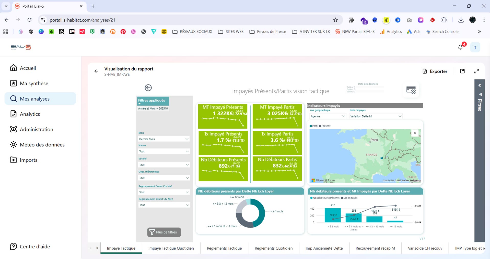Open the user avatar T menu
The width and height of the screenshot is (490, 259).
click(x=475, y=47)
